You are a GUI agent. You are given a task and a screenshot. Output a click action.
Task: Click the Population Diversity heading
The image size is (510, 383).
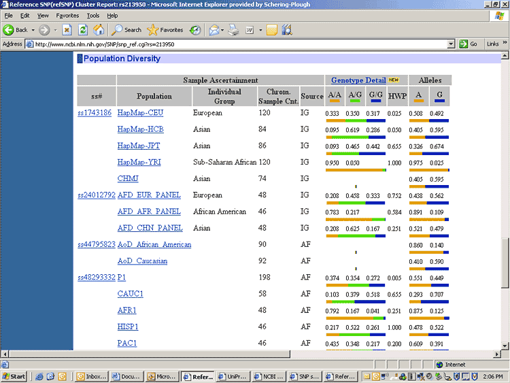(x=122, y=59)
